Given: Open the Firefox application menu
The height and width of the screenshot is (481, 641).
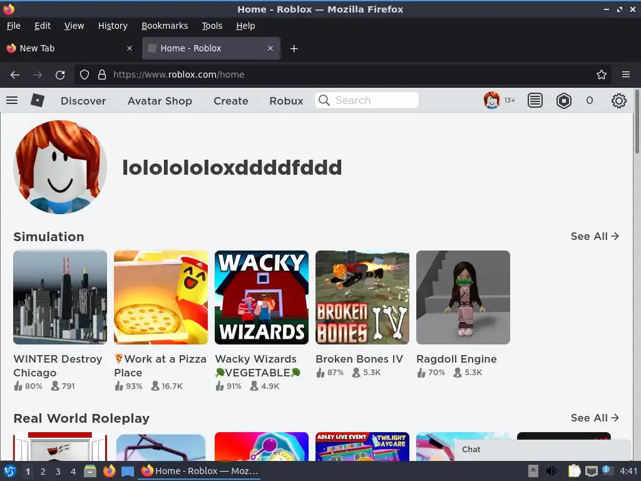Looking at the screenshot, I should point(625,75).
